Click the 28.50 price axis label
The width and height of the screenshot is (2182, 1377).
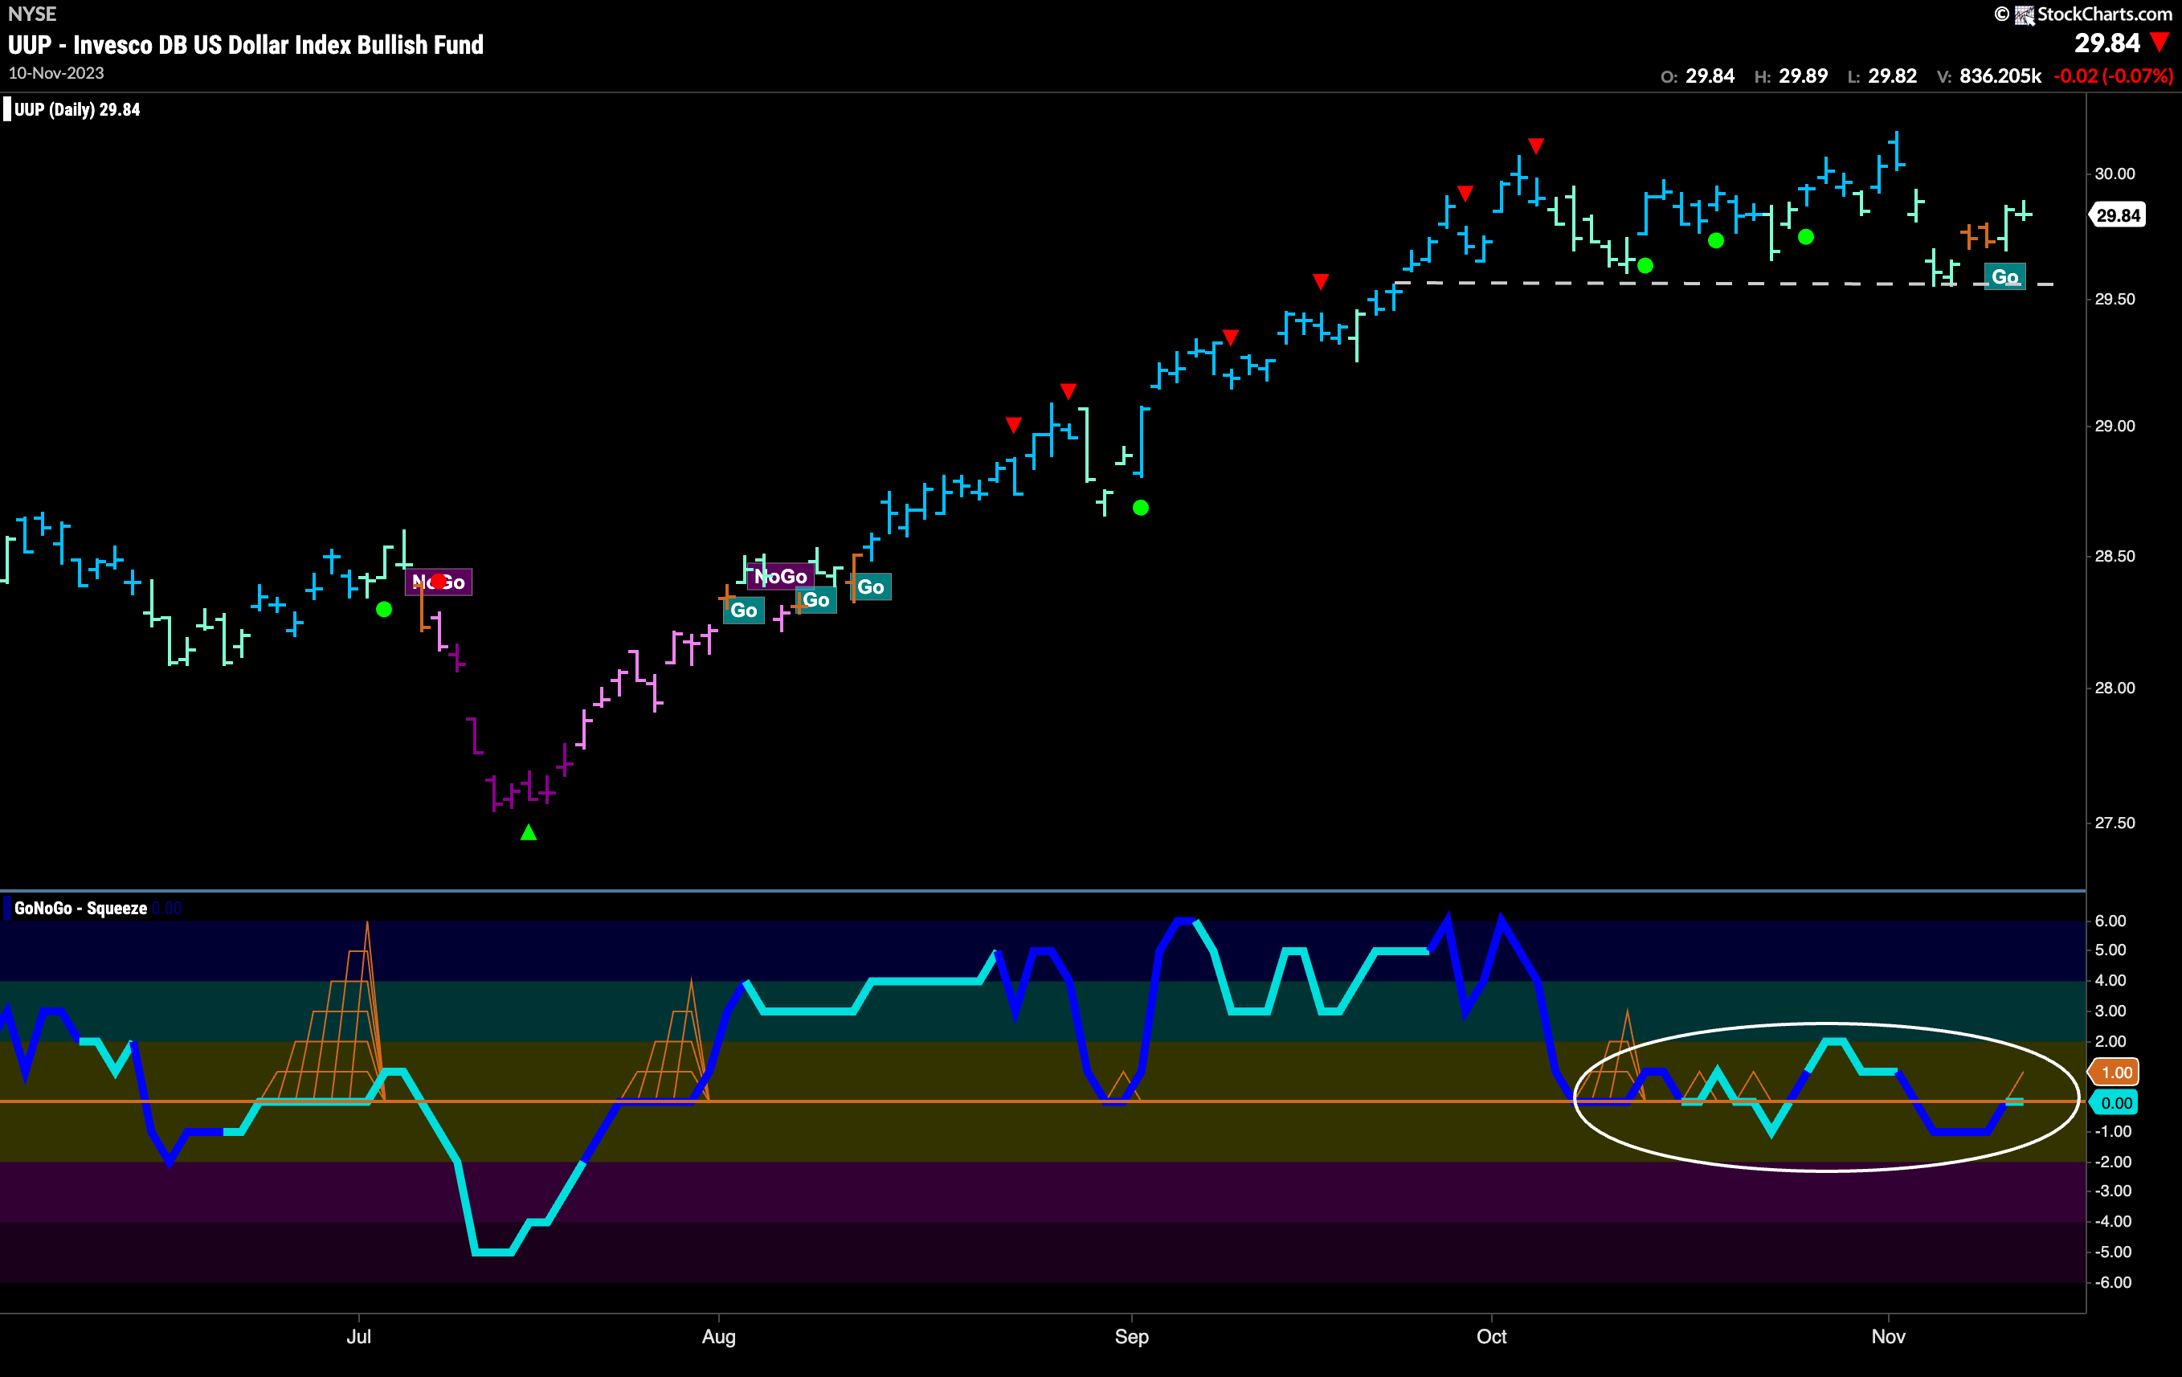point(2115,556)
